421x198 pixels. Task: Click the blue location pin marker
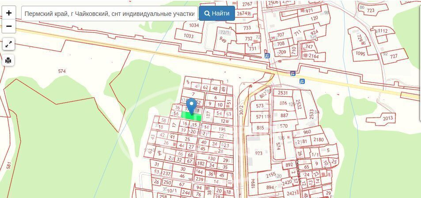[x=191, y=106]
